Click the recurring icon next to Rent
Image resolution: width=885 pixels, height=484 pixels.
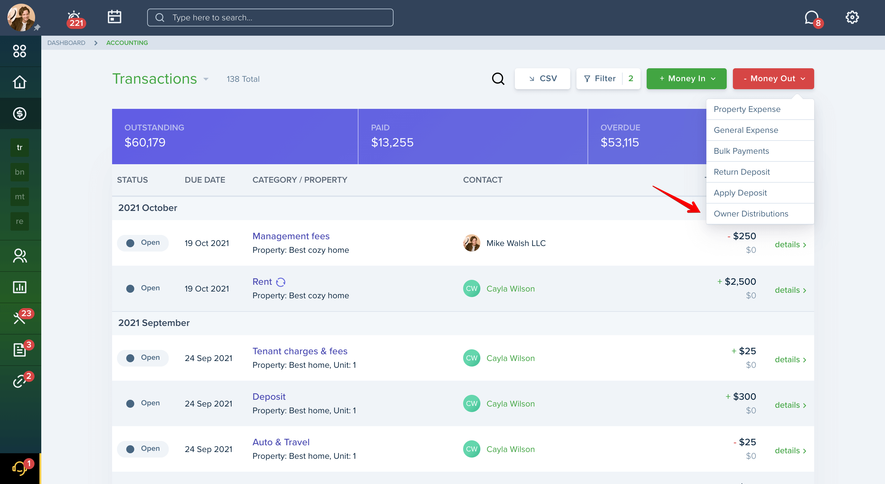click(x=281, y=282)
